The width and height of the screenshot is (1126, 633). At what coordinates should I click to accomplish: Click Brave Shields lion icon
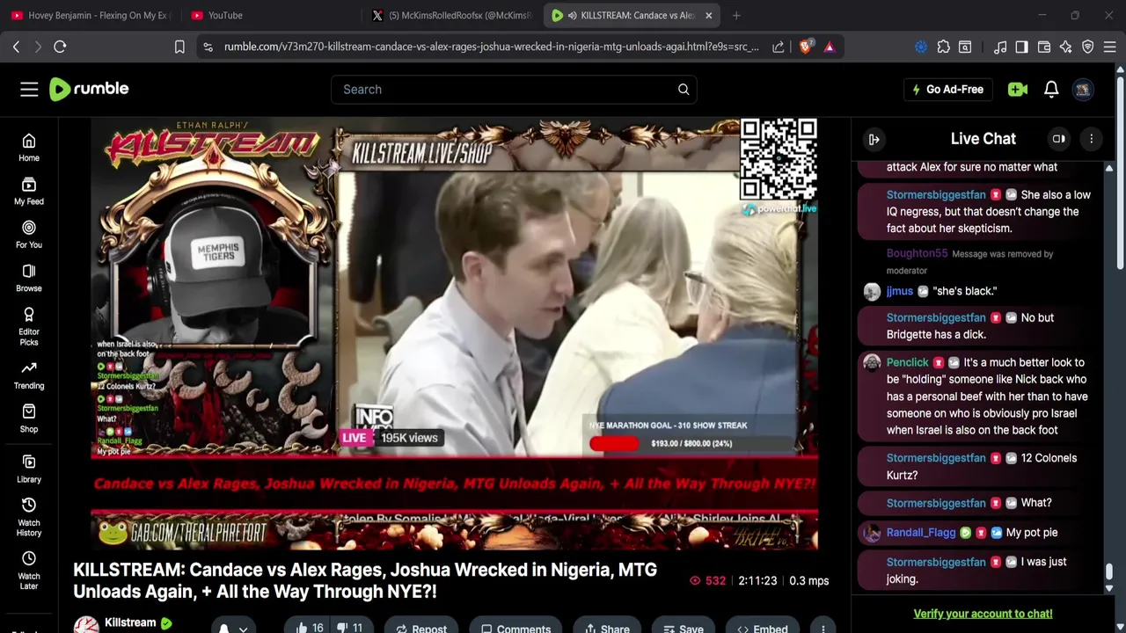(x=806, y=47)
